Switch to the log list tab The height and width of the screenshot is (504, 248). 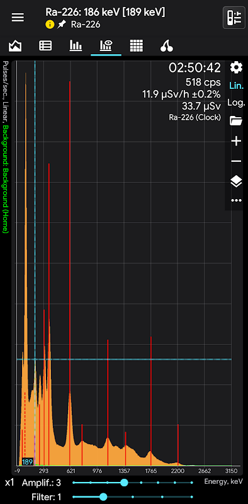45,46
